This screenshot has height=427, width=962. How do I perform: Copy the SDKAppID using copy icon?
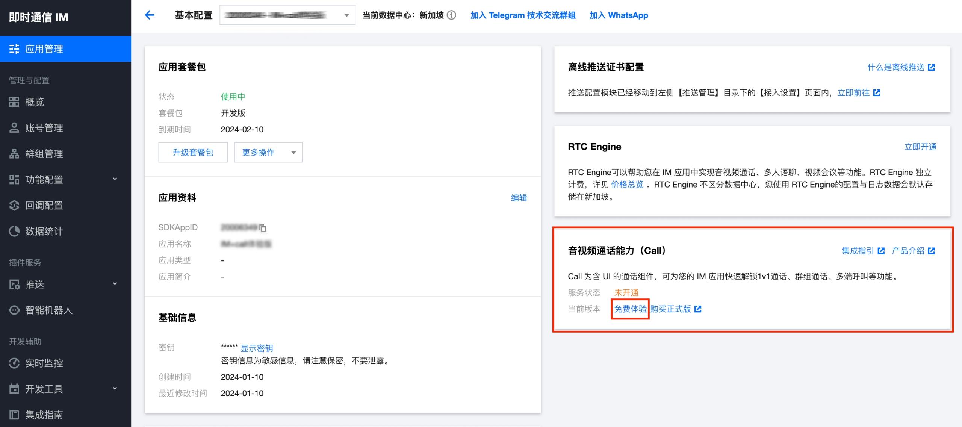[x=263, y=228]
